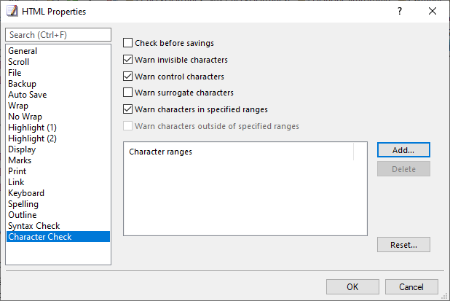The width and height of the screenshot is (450, 301).
Task: Confirm with the OK button
Action: click(x=352, y=286)
